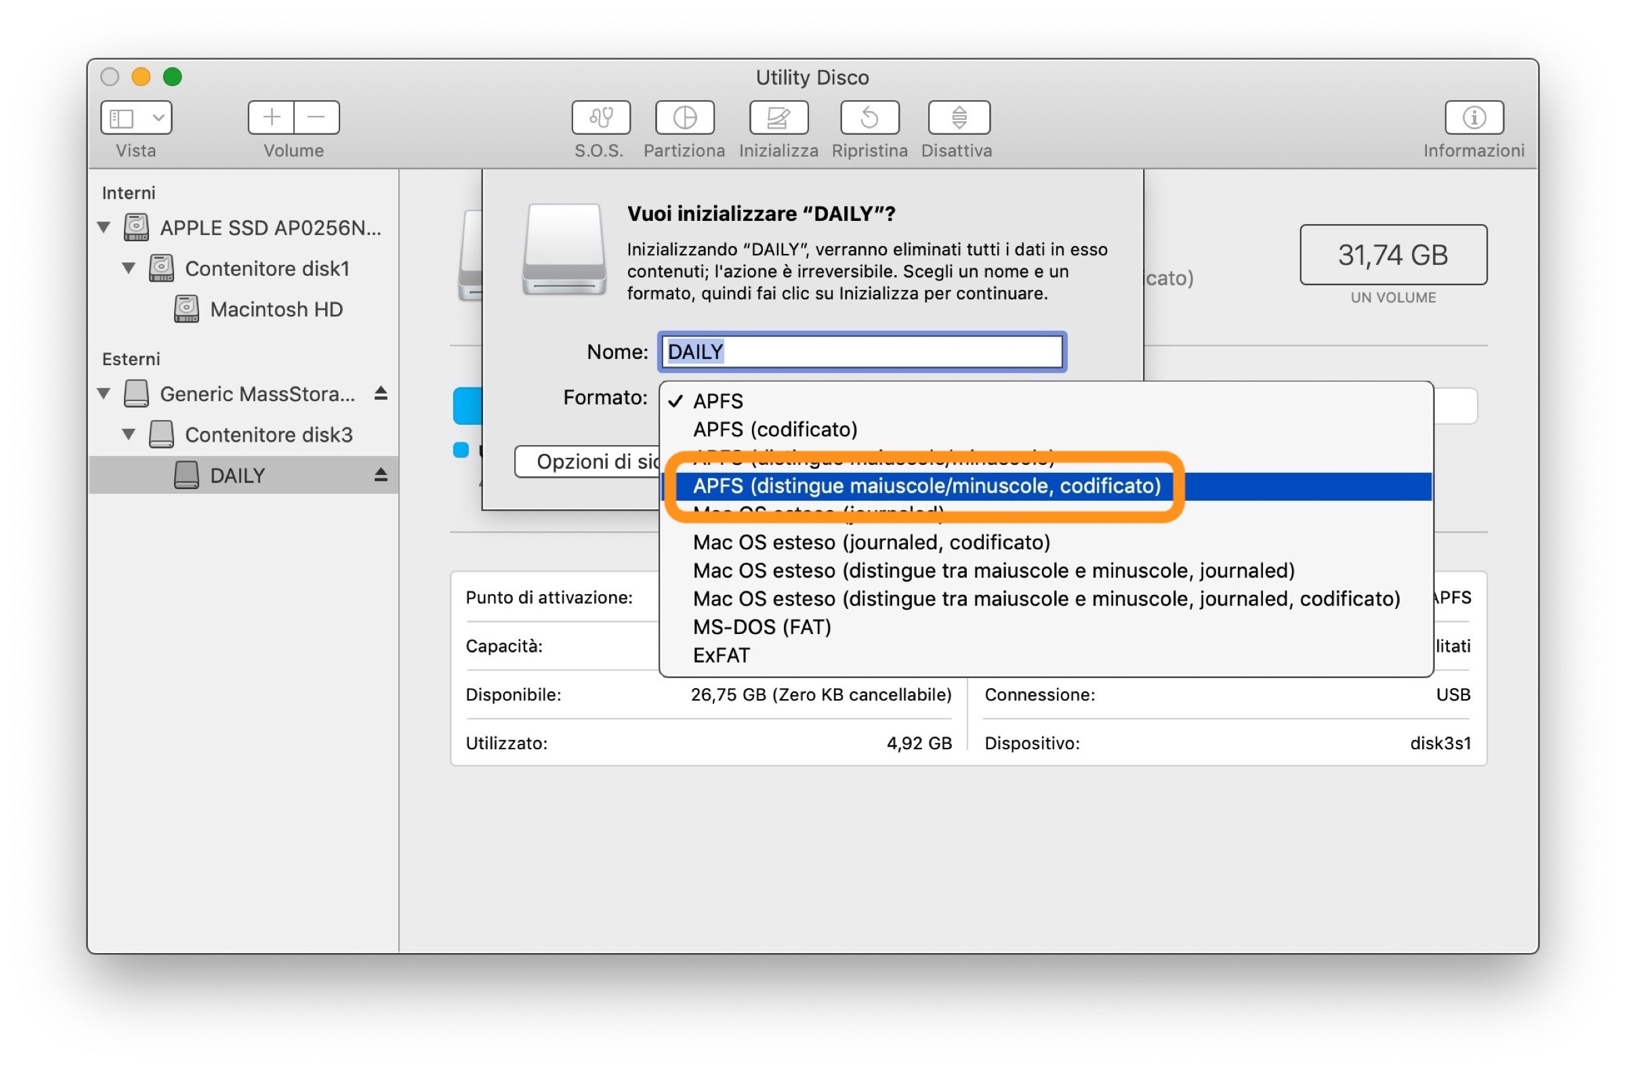Select Macintosh HD in the sidebar
Viewport: 1626px width, 1069px height.
click(x=276, y=310)
